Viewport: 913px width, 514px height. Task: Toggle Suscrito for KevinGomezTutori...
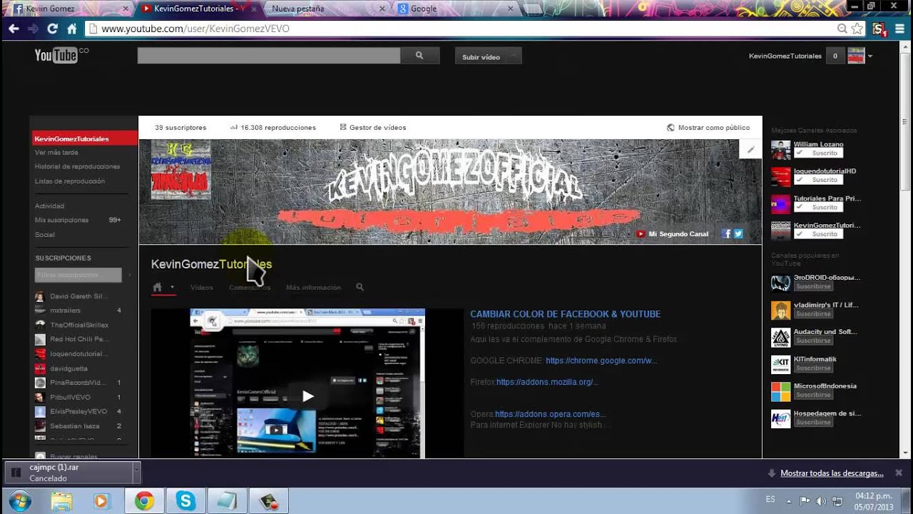click(x=819, y=234)
